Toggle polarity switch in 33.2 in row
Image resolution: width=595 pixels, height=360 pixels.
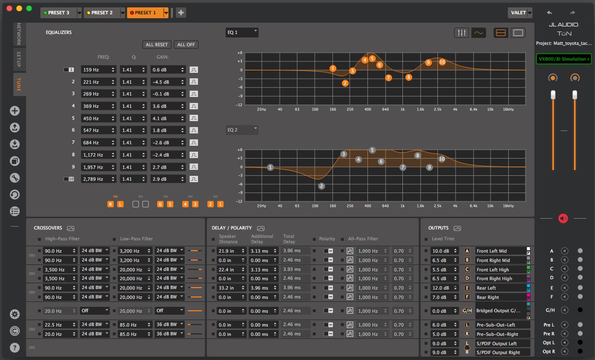point(328,288)
